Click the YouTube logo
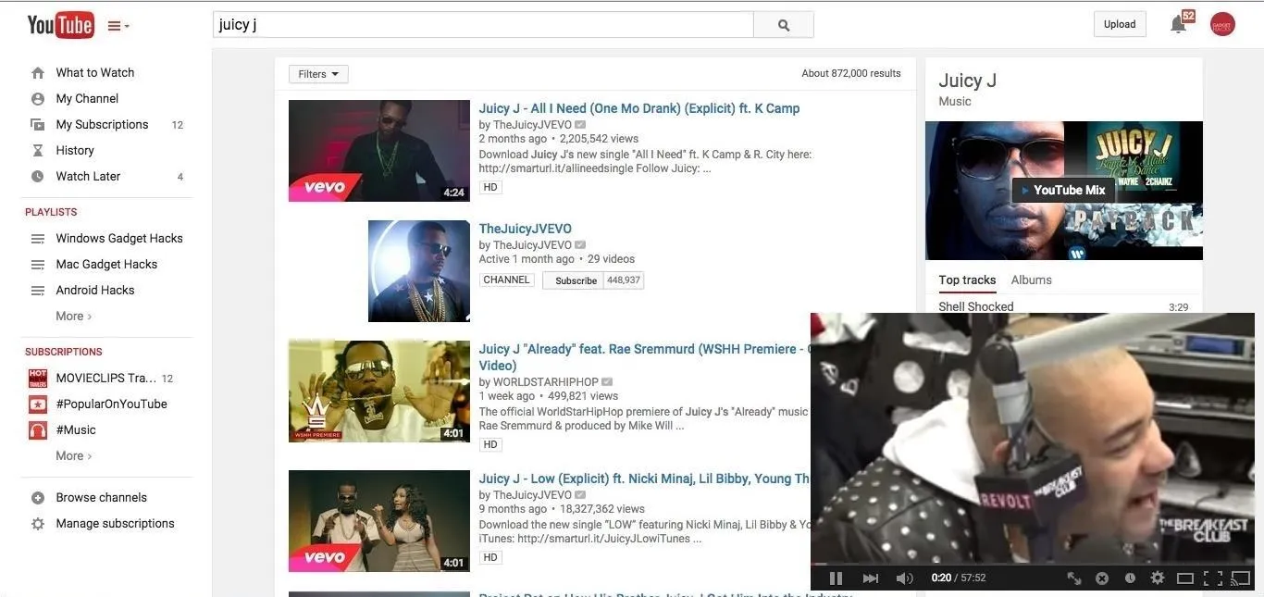 60,25
